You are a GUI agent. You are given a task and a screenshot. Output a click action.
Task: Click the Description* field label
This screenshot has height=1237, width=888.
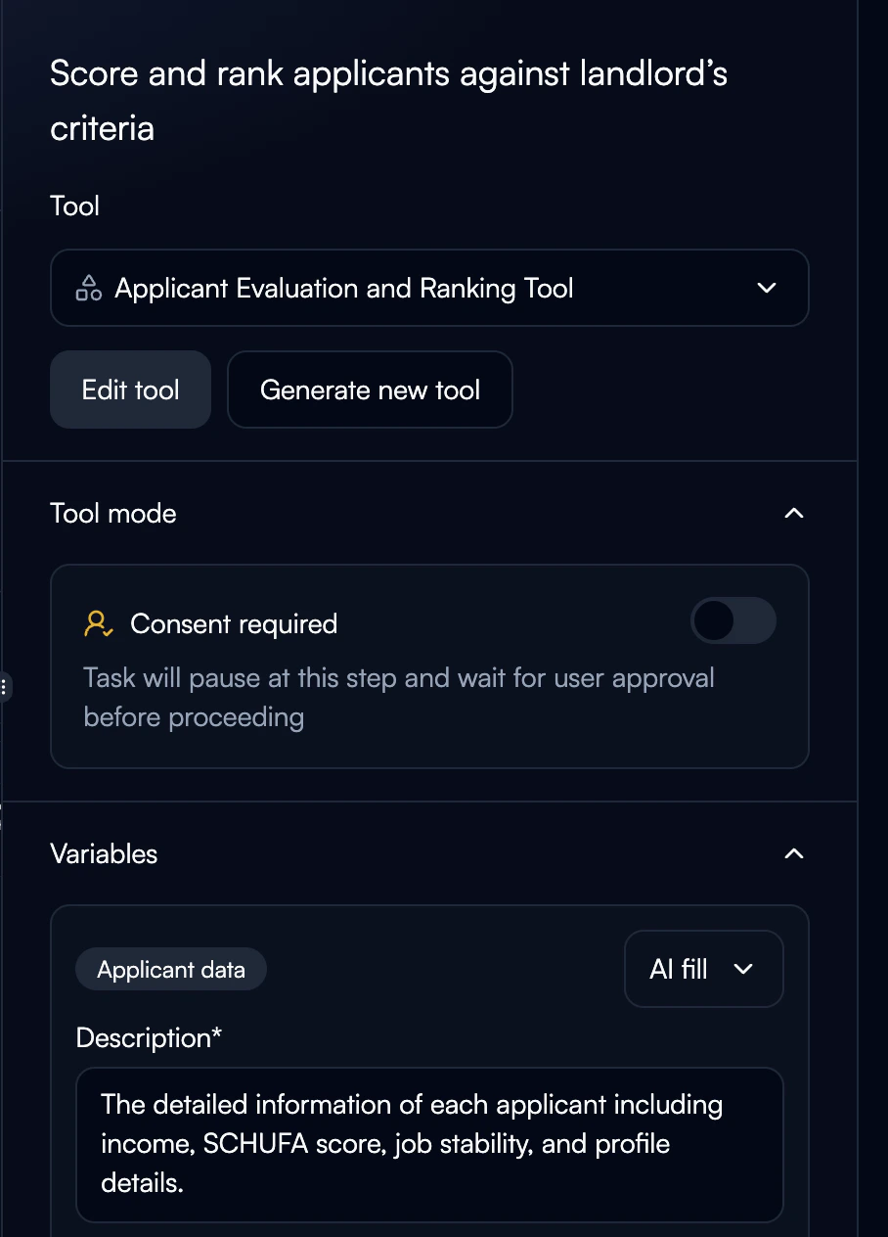point(149,1037)
